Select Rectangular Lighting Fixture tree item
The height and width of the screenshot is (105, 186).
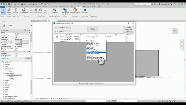pyautogui.click(x=14, y=75)
